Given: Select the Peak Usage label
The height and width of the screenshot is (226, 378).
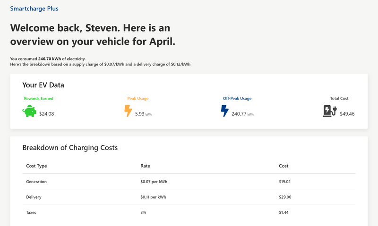Looking at the screenshot, I should point(138,99).
